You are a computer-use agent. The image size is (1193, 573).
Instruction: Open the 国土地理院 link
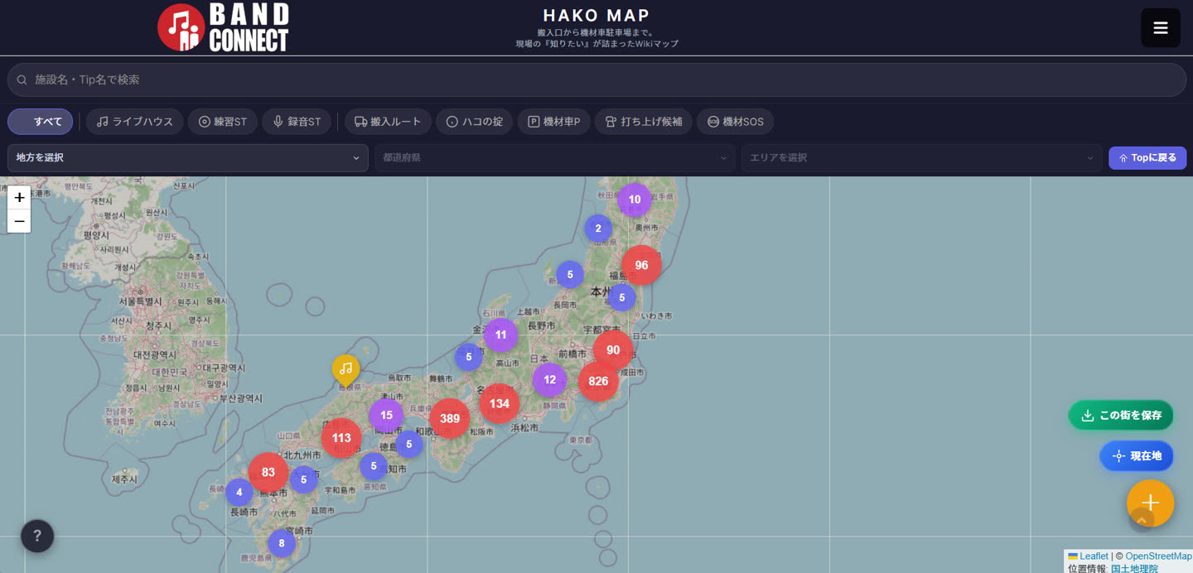[1134, 568]
